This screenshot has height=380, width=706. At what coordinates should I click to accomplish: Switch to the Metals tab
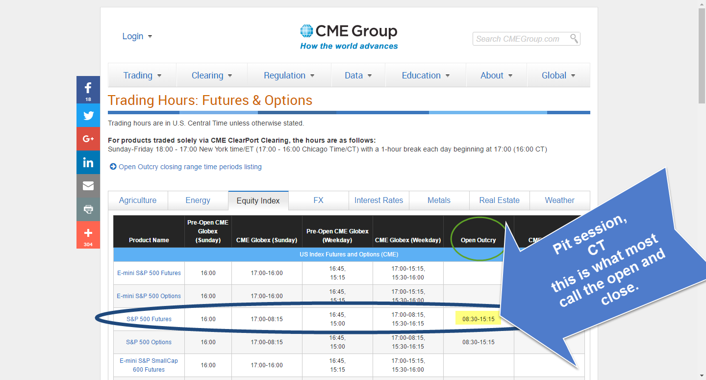(x=439, y=201)
